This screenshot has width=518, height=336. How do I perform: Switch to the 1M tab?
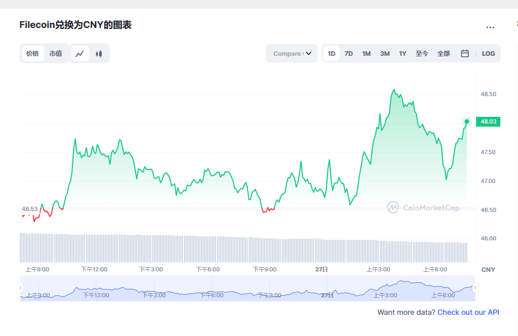[366, 53]
